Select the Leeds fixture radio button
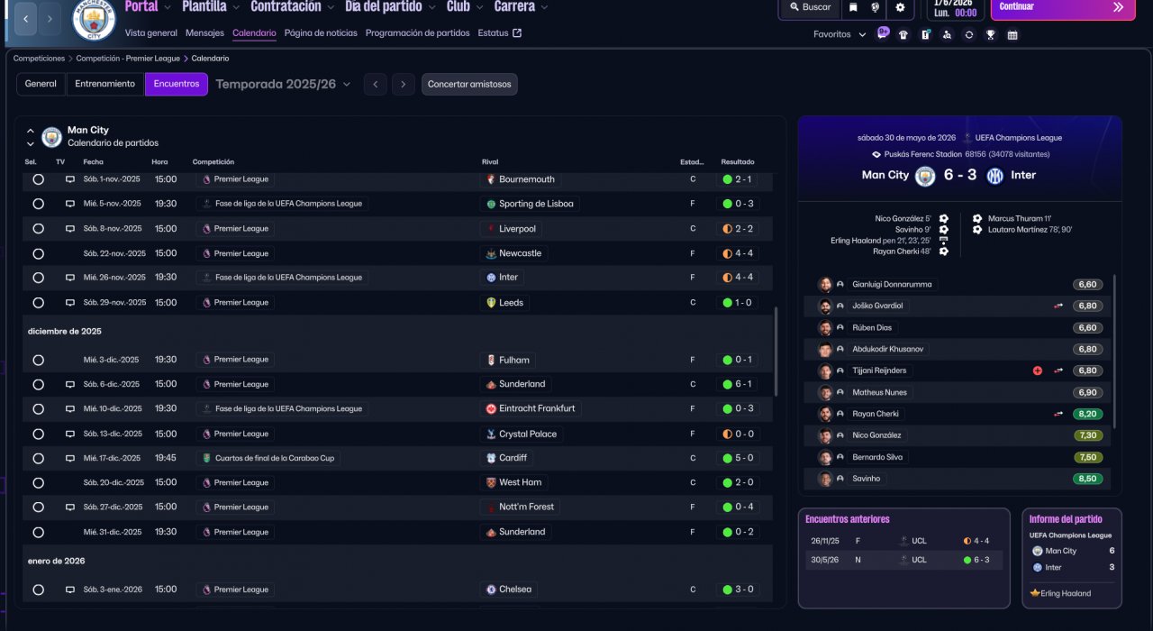Image resolution: width=1153 pixels, height=631 pixels. [38, 303]
